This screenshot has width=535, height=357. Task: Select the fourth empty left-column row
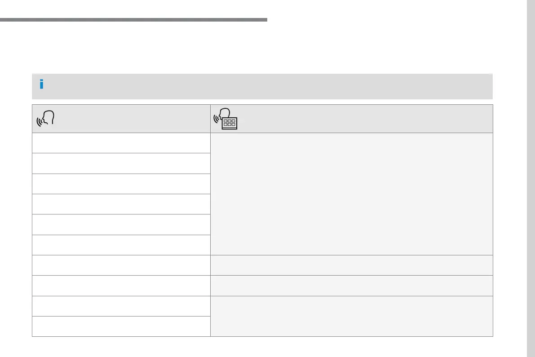(121, 204)
